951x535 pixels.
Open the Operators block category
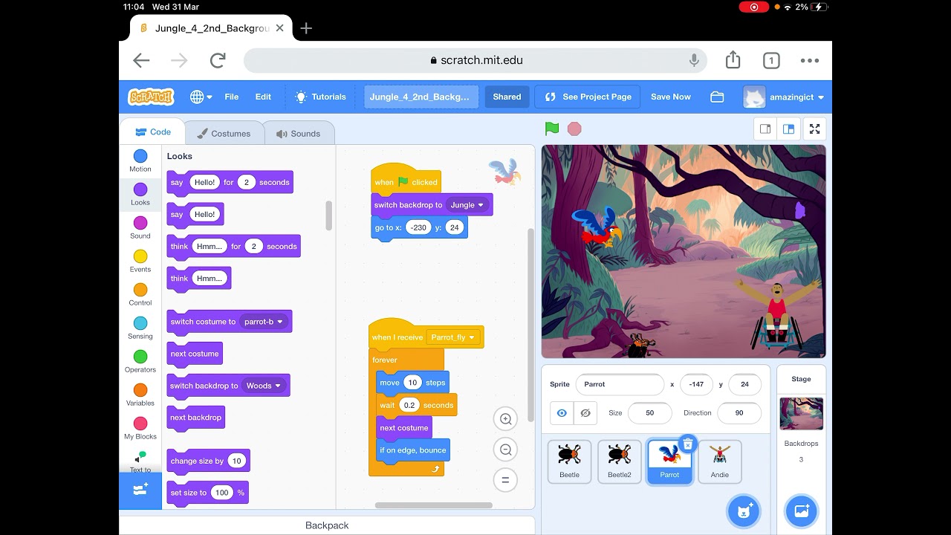(140, 361)
